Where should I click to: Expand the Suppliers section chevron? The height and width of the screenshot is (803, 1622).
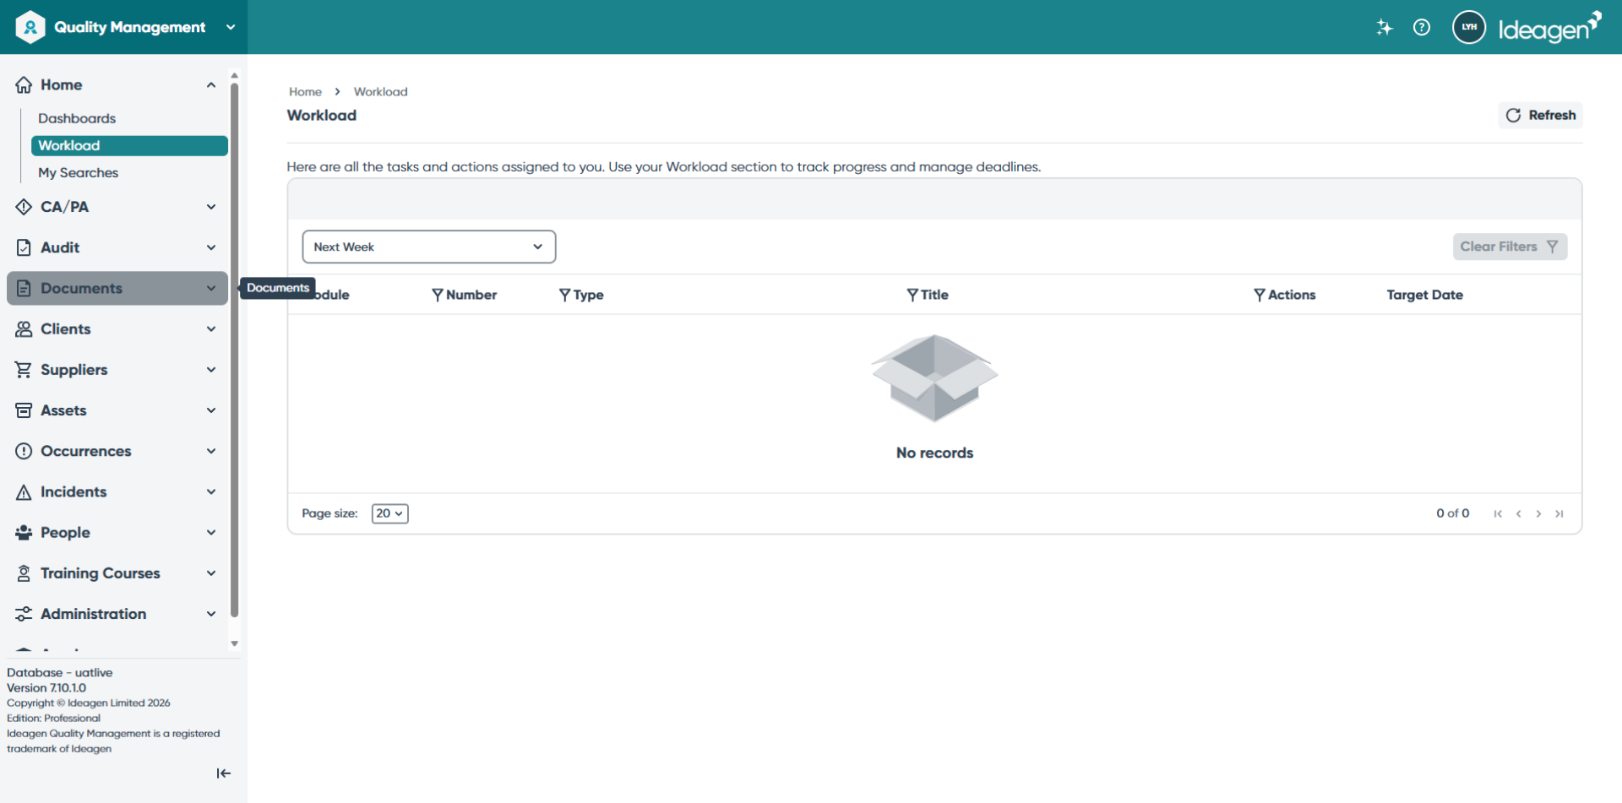coord(211,369)
